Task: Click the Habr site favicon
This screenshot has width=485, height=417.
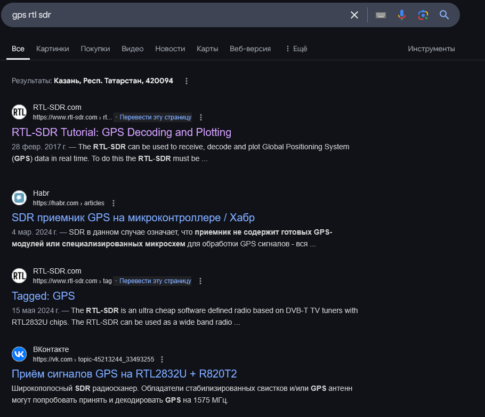Action: [x=19, y=198]
